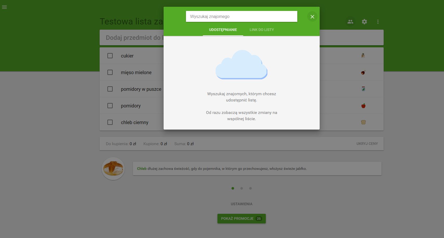Click the Suma total value
Image resolution: width=444 pixels, height=238 pixels.
(190, 144)
